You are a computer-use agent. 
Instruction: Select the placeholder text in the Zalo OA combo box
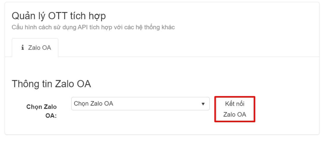coord(93,104)
